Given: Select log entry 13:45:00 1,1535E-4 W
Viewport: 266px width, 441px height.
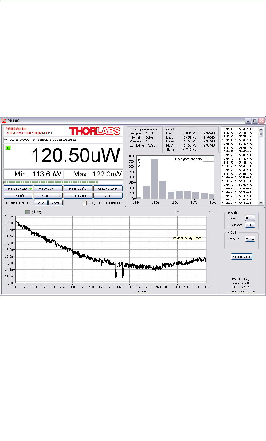Looking at the screenshot, I should [237, 144].
